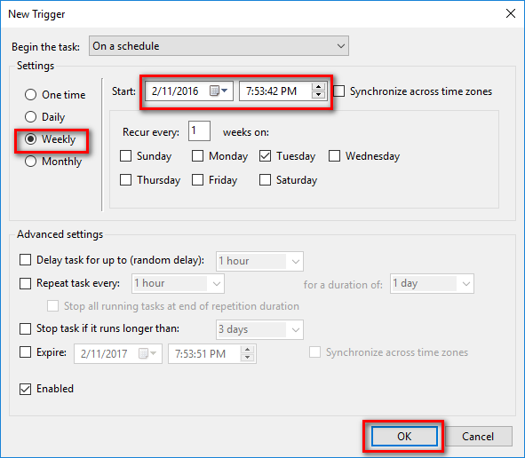The image size is (525, 458).
Task: Select the Weekly radio button
Action: [x=30, y=138]
